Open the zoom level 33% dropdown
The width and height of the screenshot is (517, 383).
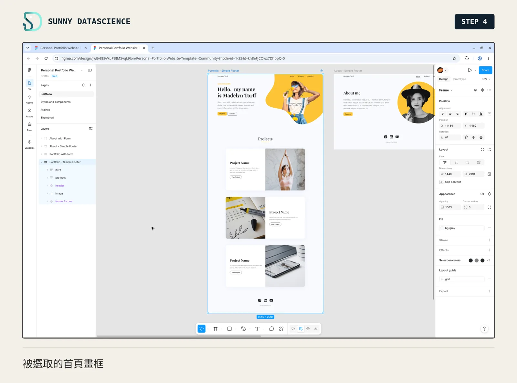(x=486, y=79)
